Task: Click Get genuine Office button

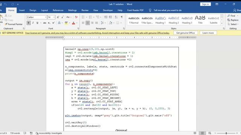Action: [186, 33]
